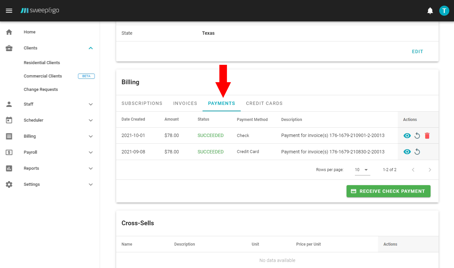Open the hamburger navigation menu

[x=9, y=11]
